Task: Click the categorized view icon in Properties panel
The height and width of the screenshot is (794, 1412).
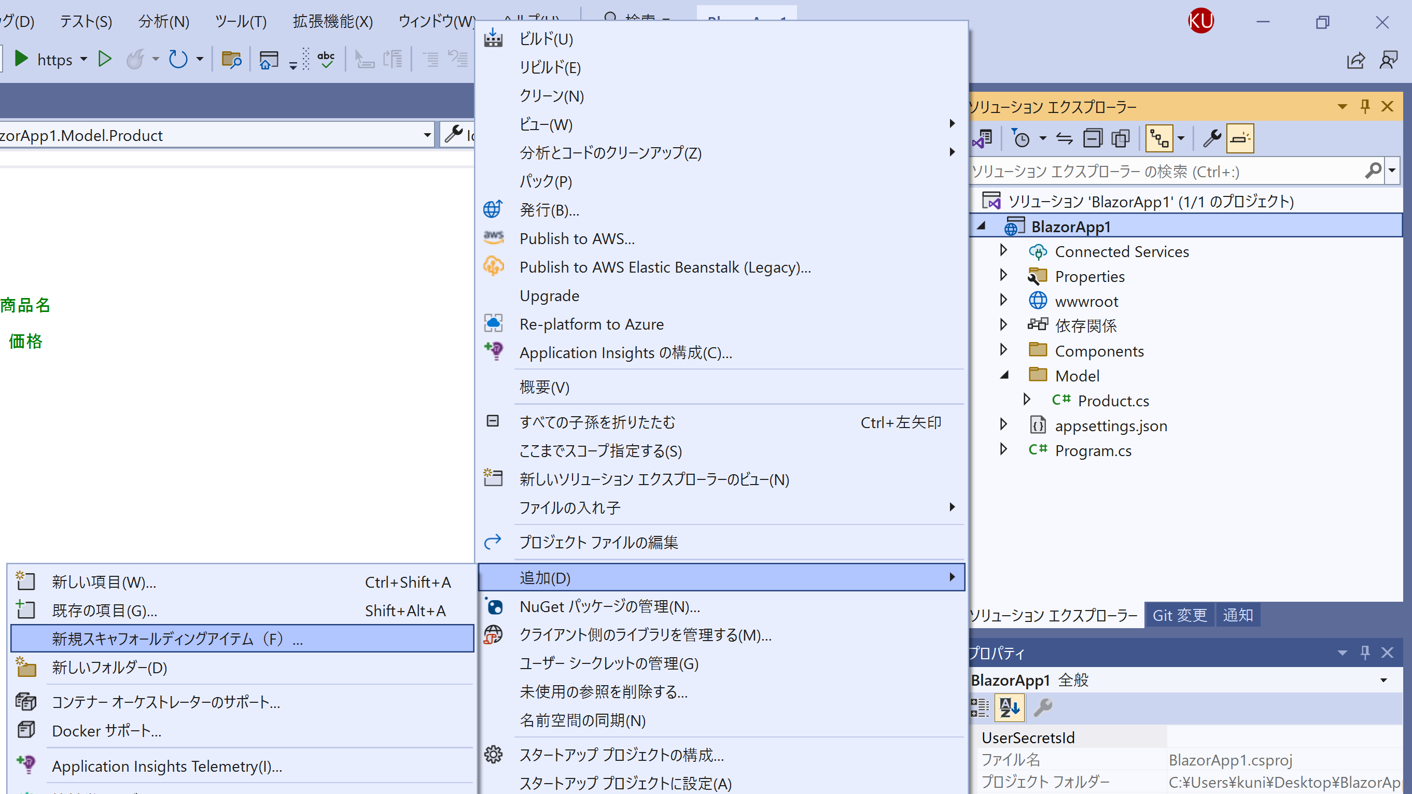Action: coord(980,707)
